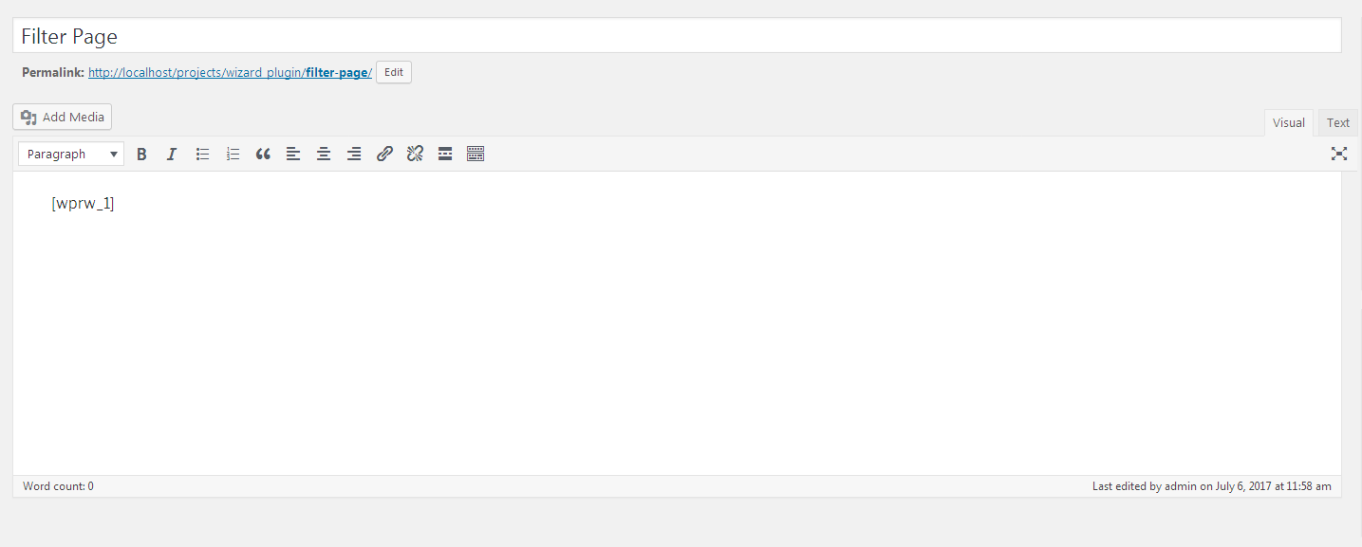Insert a bulleted list
This screenshot has width=1362, height=547.
(202, 154)
